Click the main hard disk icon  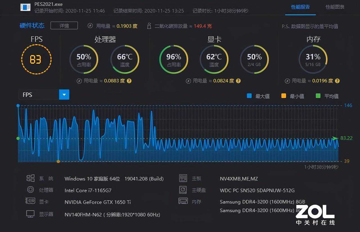click(x=183, y=190)
